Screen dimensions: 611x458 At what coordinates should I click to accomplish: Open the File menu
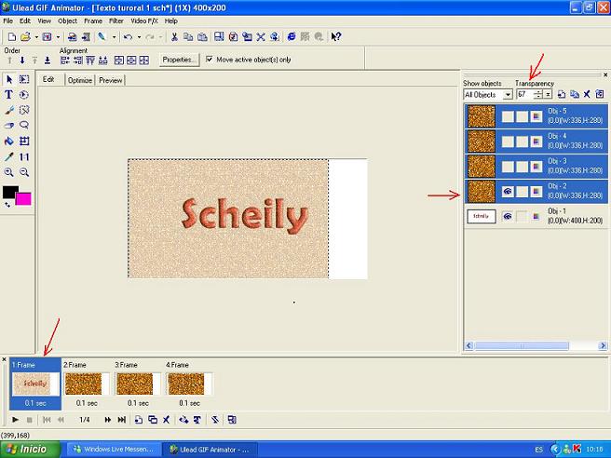click(7, 21)
